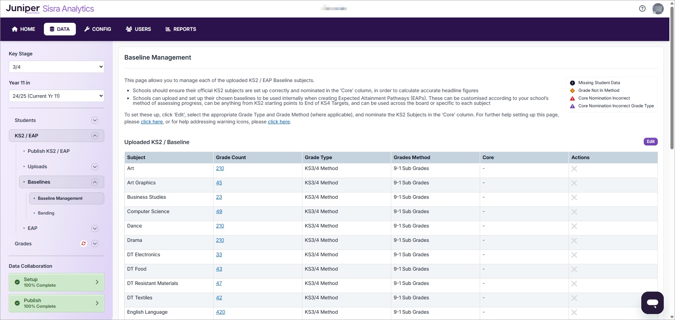Viewport: 675px width, 320px height.
Task: Collapse the KS2 / EAP section
Action: pyautogui.click(x=94, y=136)
